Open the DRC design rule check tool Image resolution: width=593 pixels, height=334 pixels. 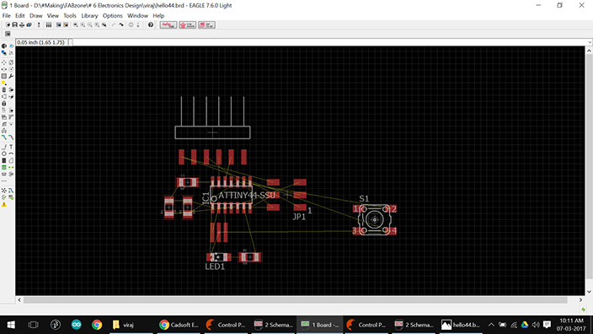pos(11,197)
